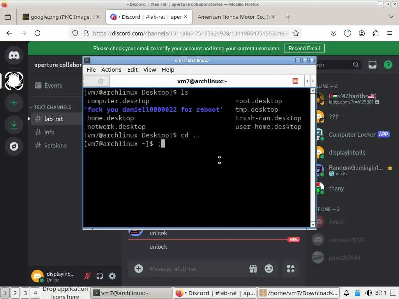Toggle headphone deafen in user panel
The height and width of the screenshot is (299, 399).
[x=100, y=276]
